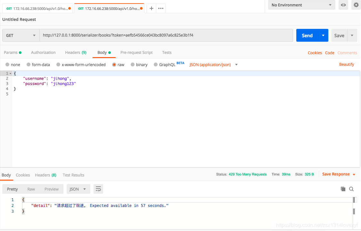
Task: Switch to the first GET request tab
Action: pos(38,9)
